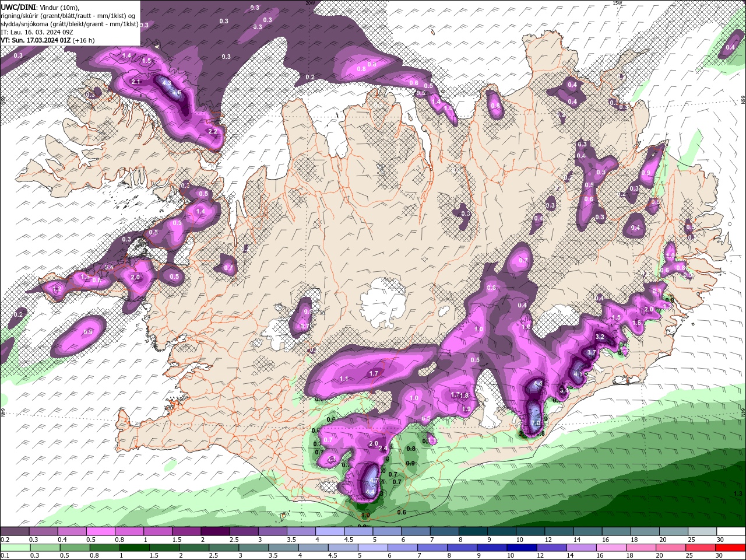Click the '15W' longitude label at the top

pyautogui.click(x=617, y=3)
